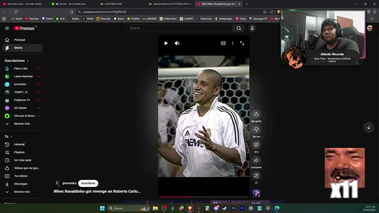Open Flashscore bookmark
Screen dimensions: 379x213
click(204, 19)
